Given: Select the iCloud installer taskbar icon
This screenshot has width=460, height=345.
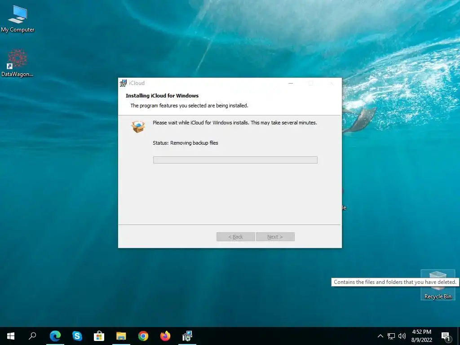Looking at the screenshot, I should pyautogui.click(x=187, y=336).
